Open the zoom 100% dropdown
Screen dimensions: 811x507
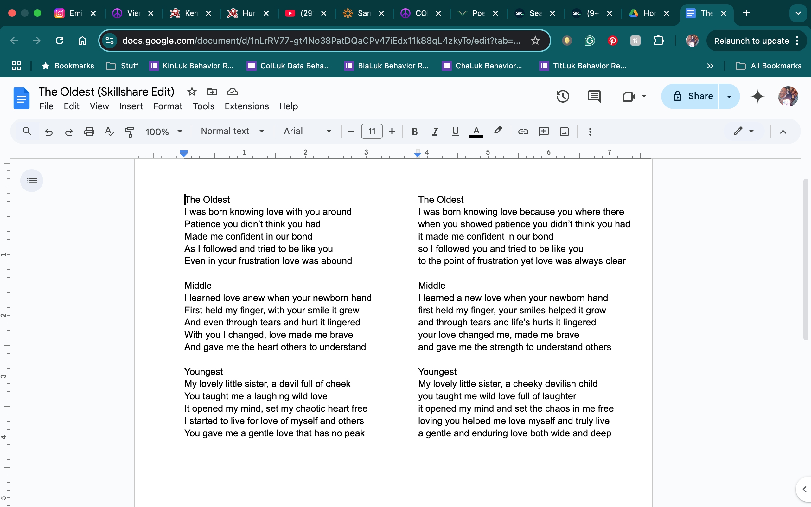coord(164,132)
